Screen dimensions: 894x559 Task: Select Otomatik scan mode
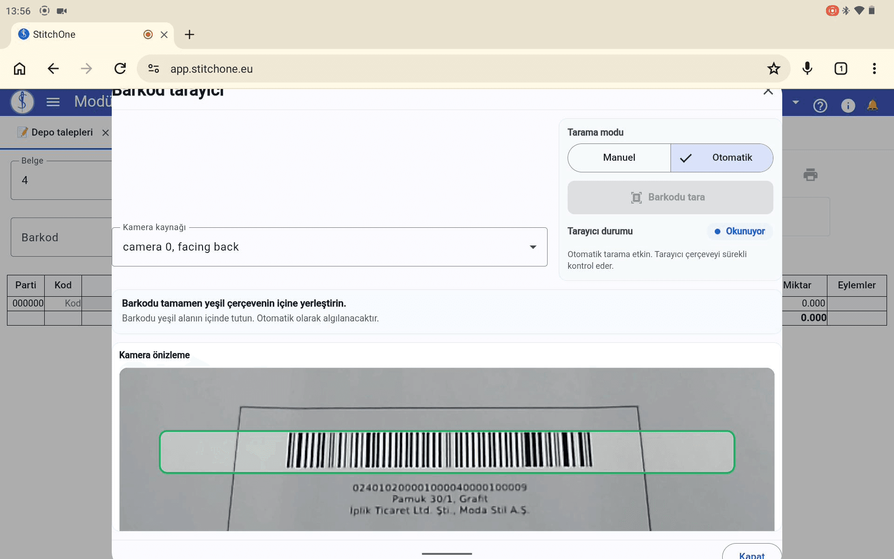coord(722,158)
